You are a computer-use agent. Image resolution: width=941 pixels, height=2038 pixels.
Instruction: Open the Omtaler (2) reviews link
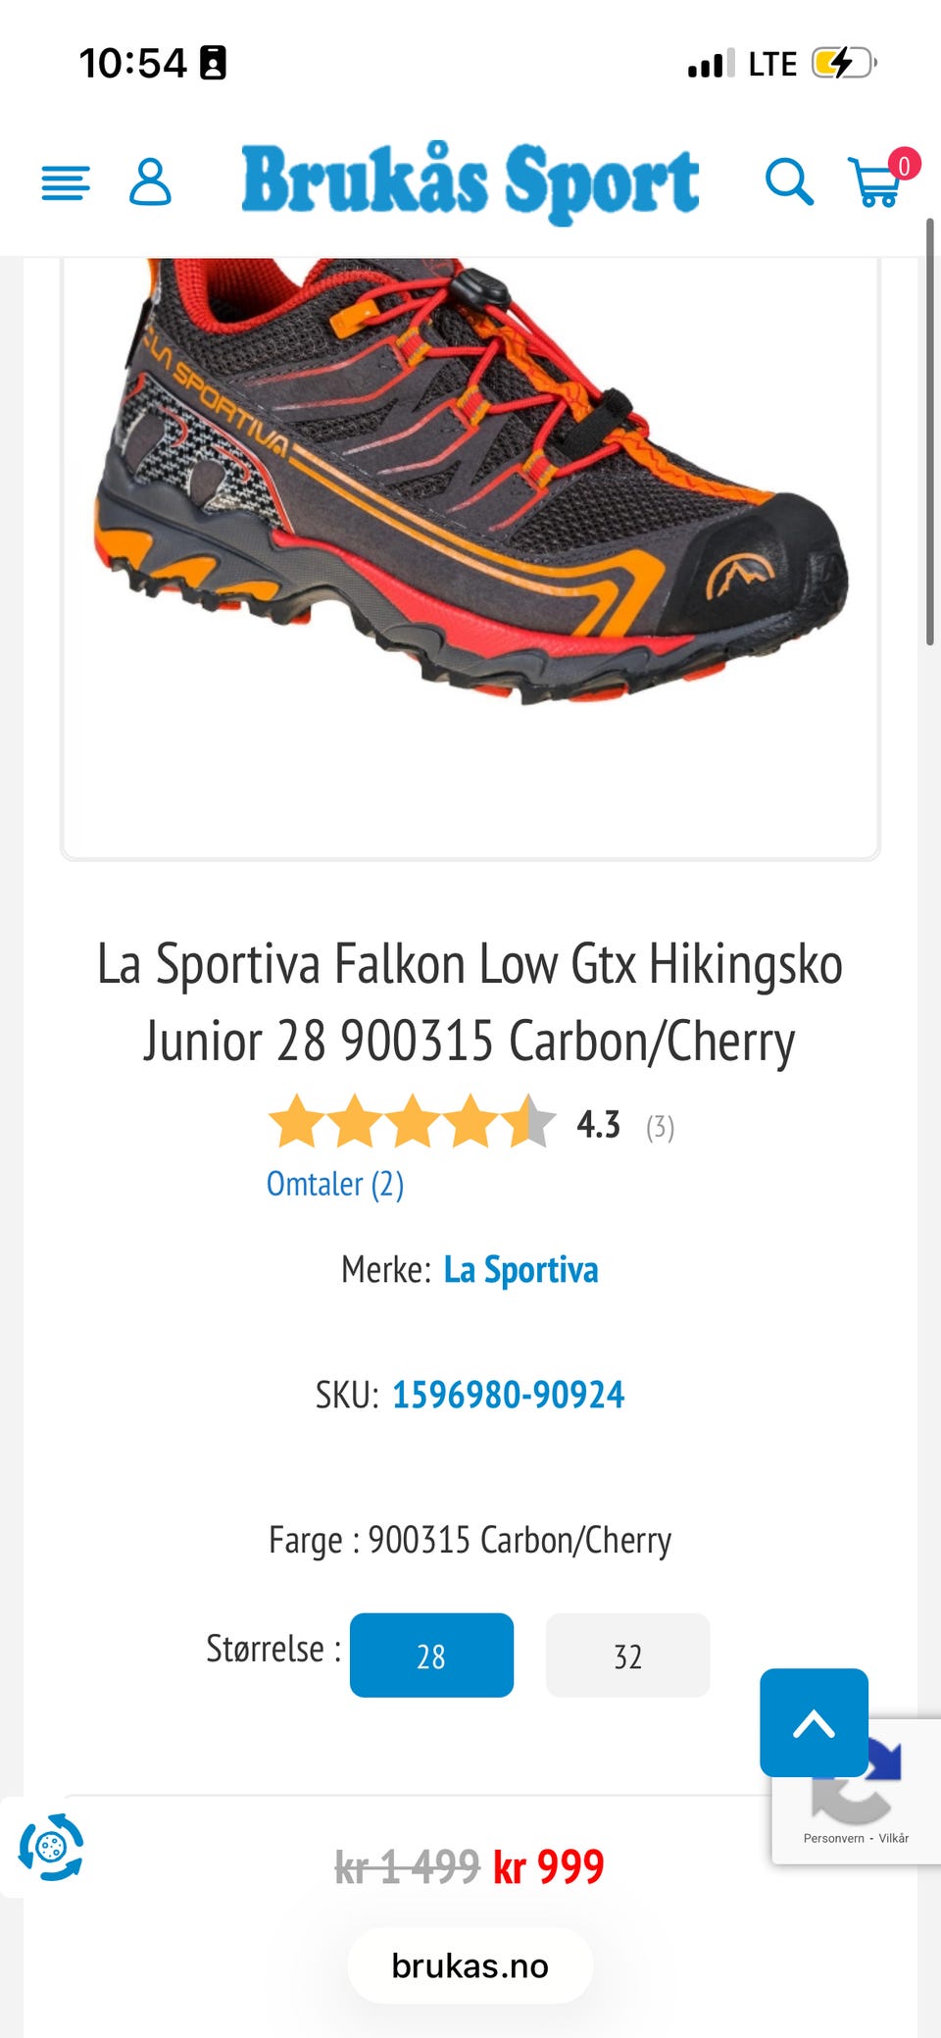pos(335,1184)
